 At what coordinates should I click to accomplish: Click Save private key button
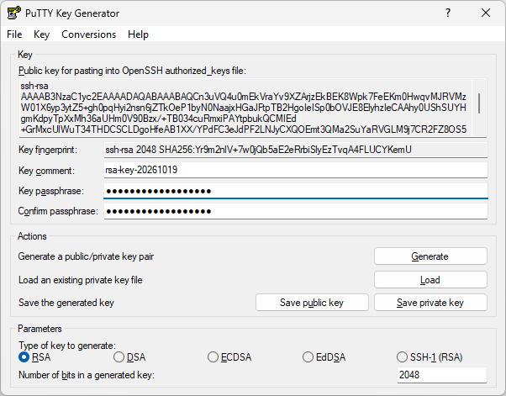430,303
